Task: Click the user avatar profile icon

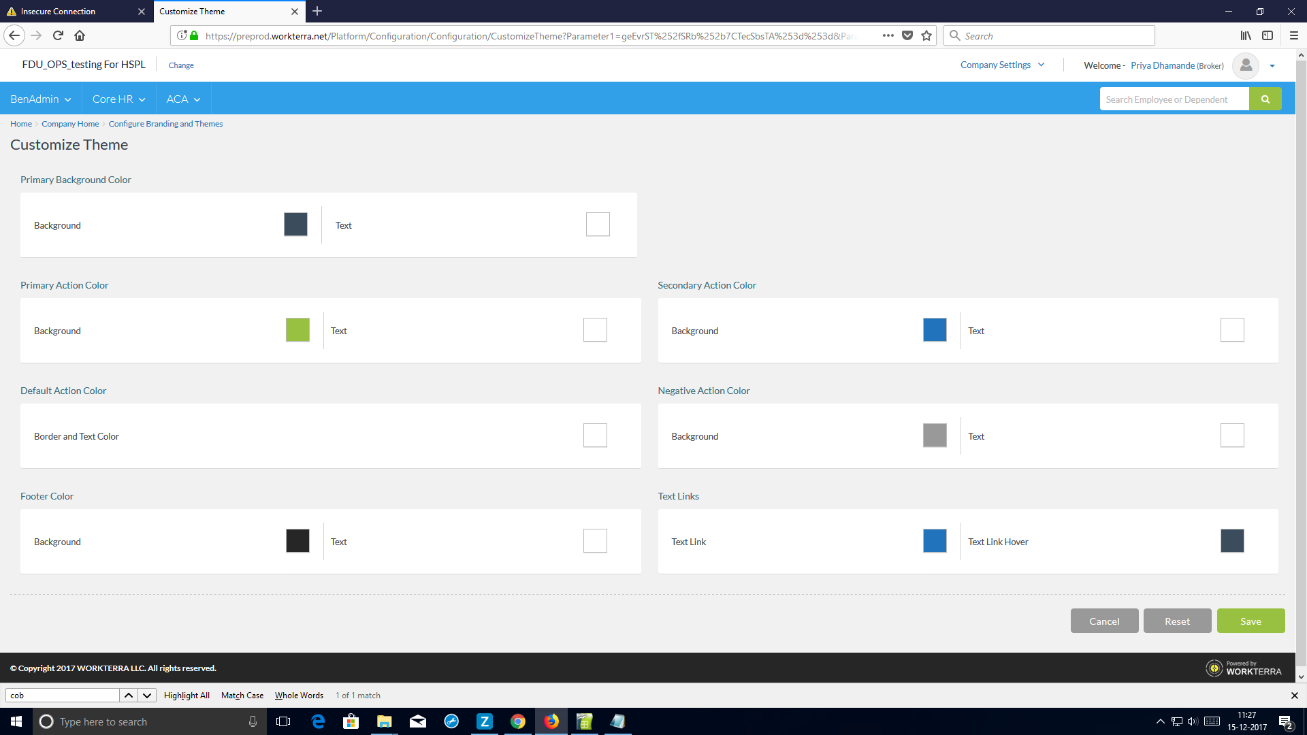Action: 1246,65
